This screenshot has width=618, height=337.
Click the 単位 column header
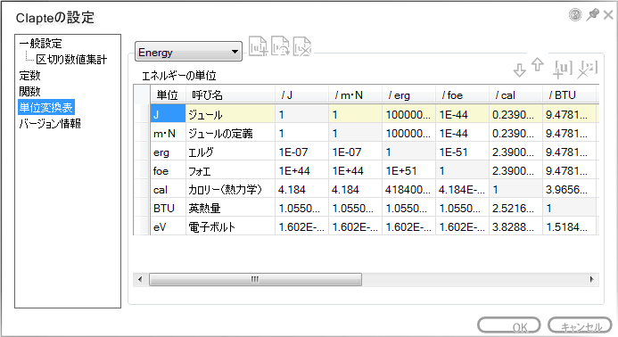(168, 95)
